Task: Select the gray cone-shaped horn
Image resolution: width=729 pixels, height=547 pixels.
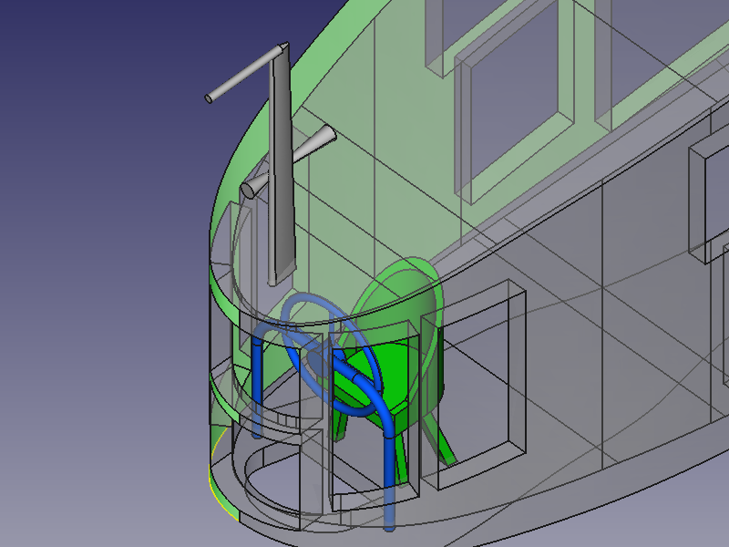Action: [x=292, y=162]
